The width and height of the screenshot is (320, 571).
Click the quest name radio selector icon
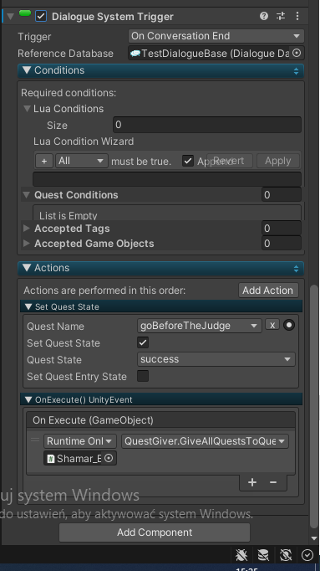pyautogui.click(x=289, y=325)
